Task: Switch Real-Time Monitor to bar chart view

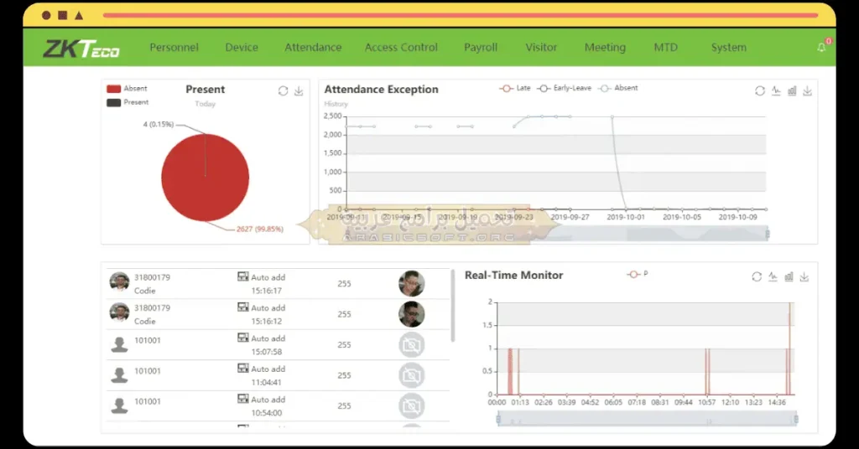Action: (789, 276)
